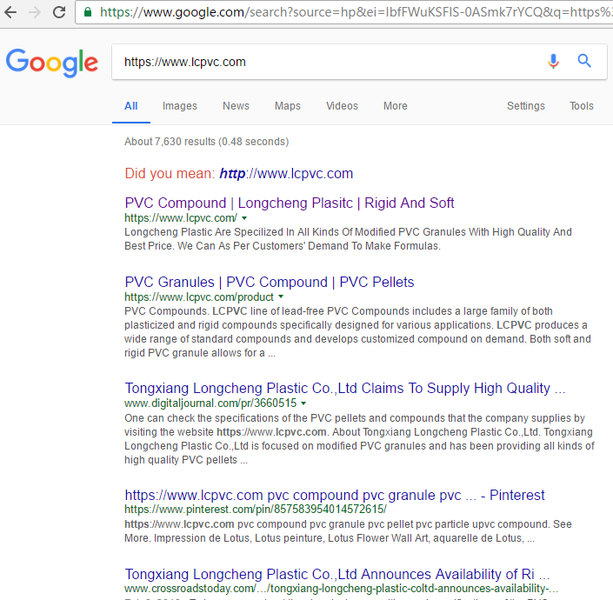Viewport: 613px width, 600px height.
Task: Click the browser forward arrow
Action: (x=35, y=12)
